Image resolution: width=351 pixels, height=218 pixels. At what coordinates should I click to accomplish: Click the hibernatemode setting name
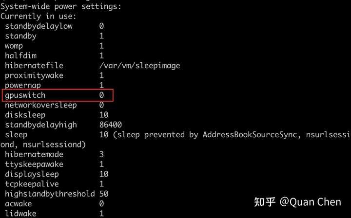[x=34, y=154]
